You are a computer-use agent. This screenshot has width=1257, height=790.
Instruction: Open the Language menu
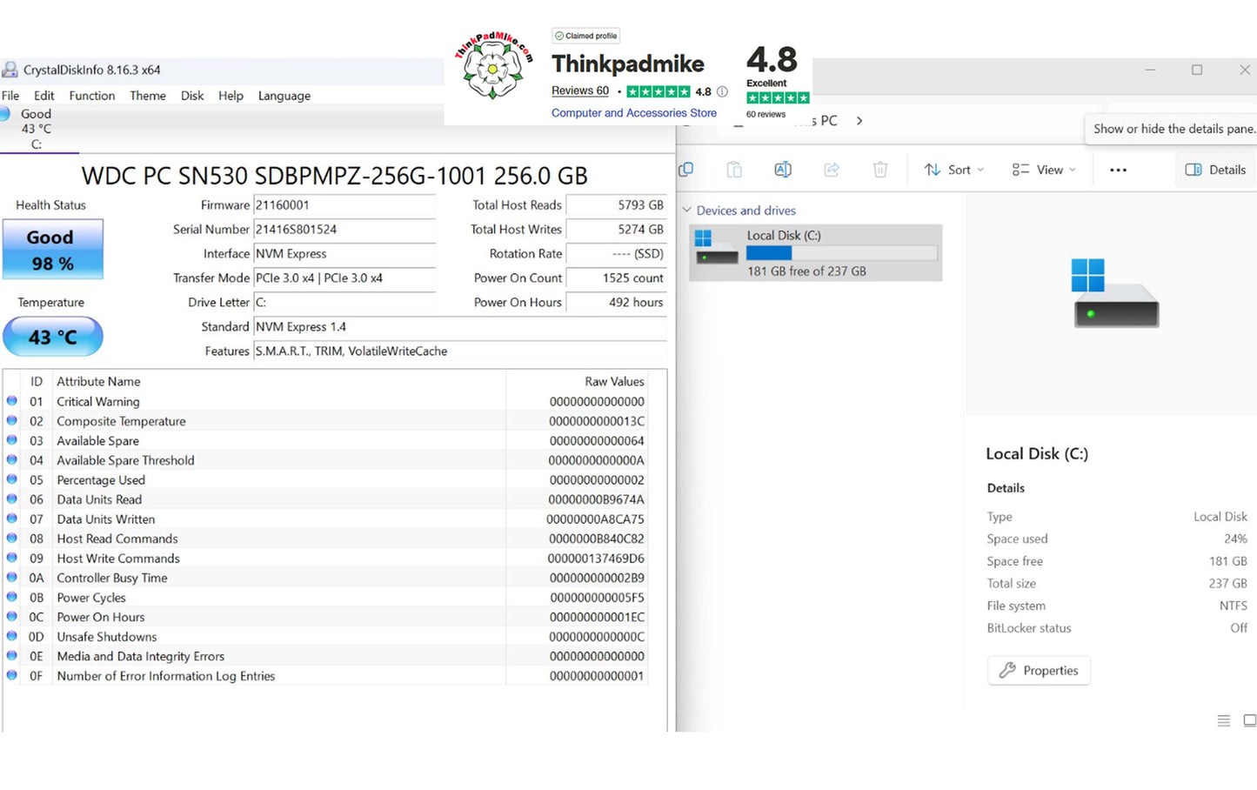click(284, 96)
